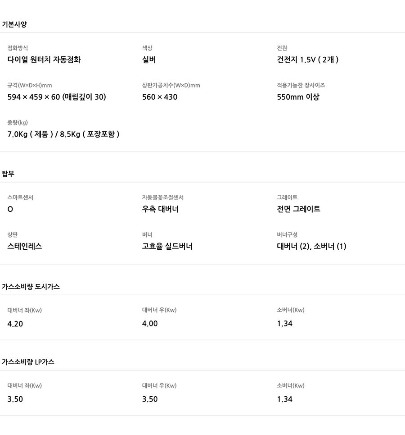
Task: Click the 버너구성 value 대버너 (2), 소버너 (1)
Action: point(311,247)
